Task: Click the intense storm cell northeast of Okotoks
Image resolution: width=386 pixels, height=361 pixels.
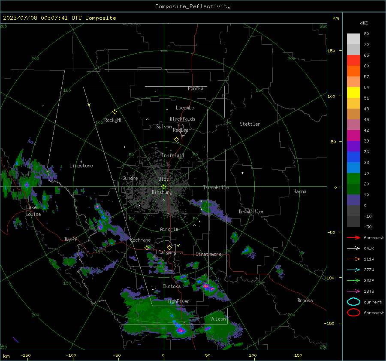Action: coord(208,287)
